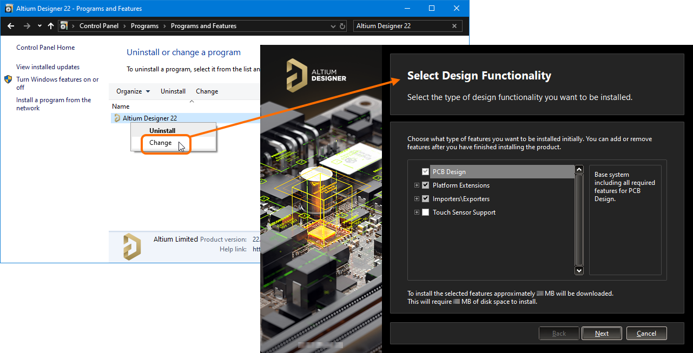Click the Altium Designer 22 search field
The width and height of the screenshot is (693, 353).
[400, 26]
